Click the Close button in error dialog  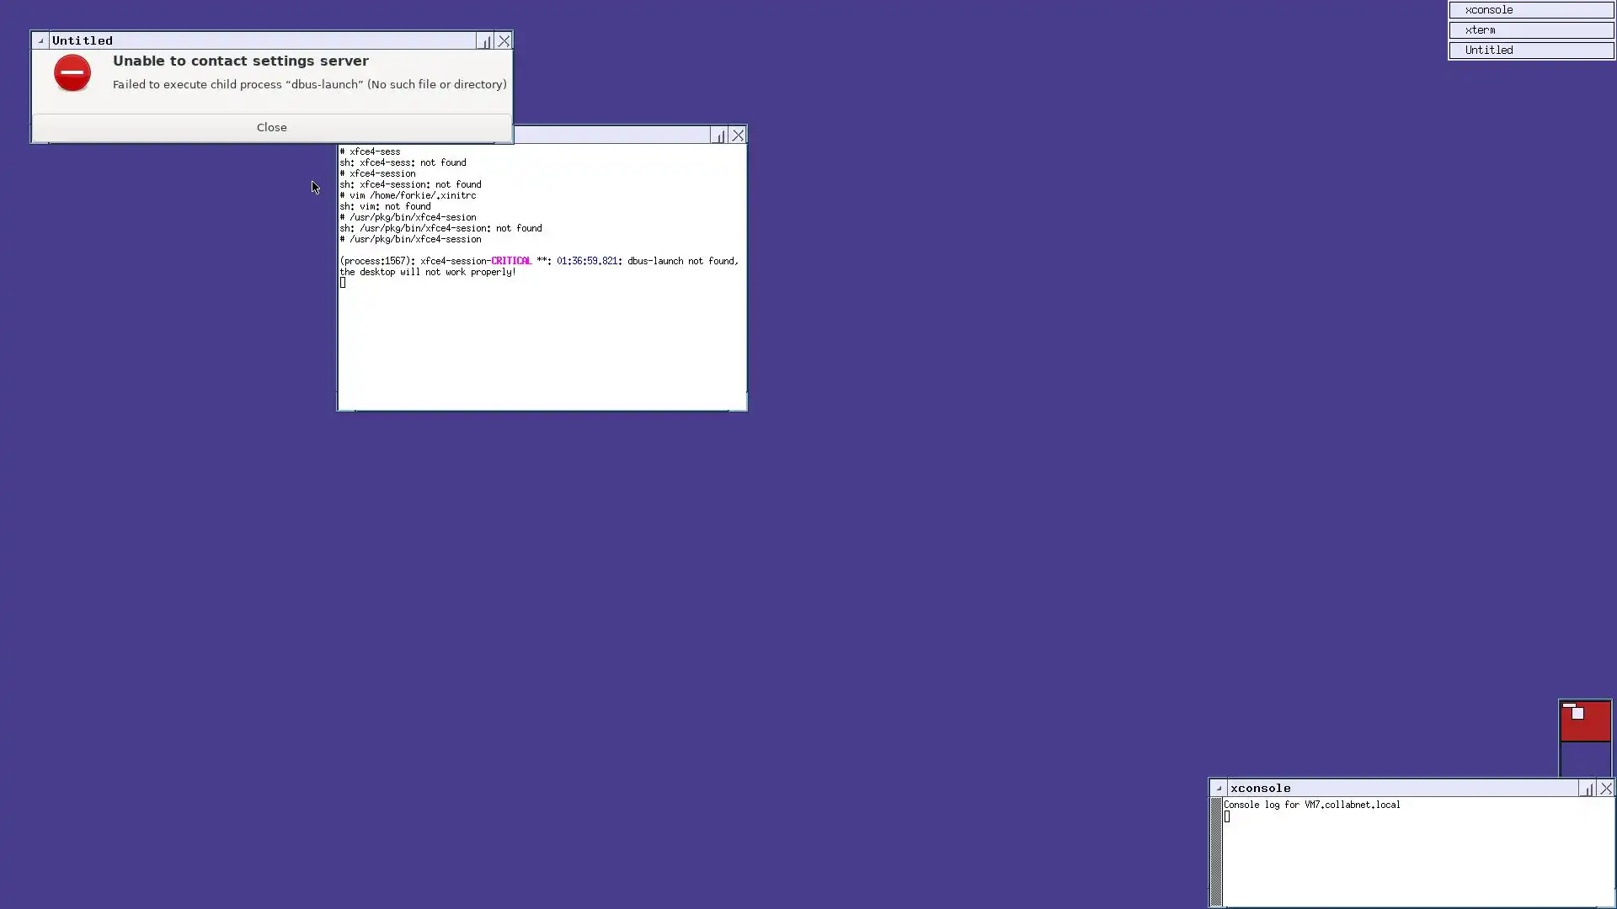click(271, 127)
